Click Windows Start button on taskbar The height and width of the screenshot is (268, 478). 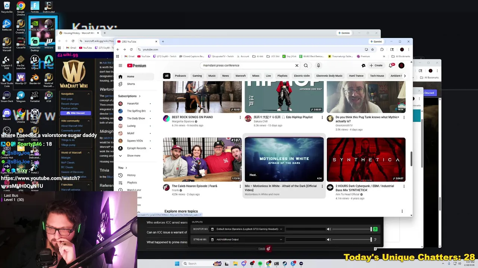click(177, 264)
